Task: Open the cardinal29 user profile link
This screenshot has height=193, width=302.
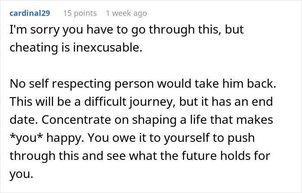Action: [x=29, y=13]
